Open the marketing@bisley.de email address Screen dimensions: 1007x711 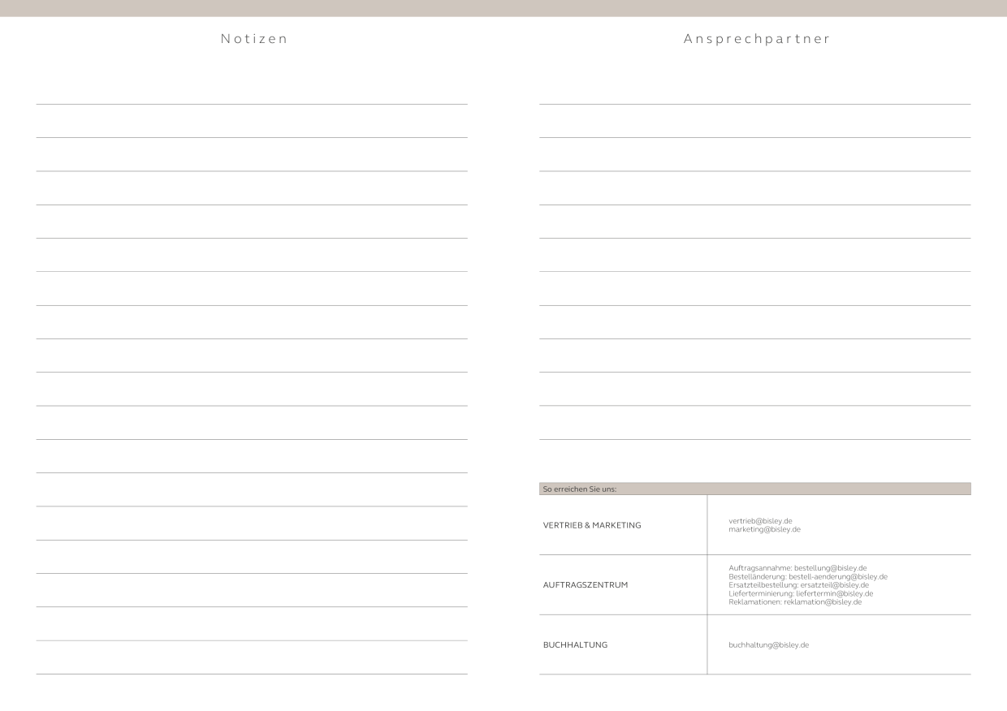(x=764, y=529)
